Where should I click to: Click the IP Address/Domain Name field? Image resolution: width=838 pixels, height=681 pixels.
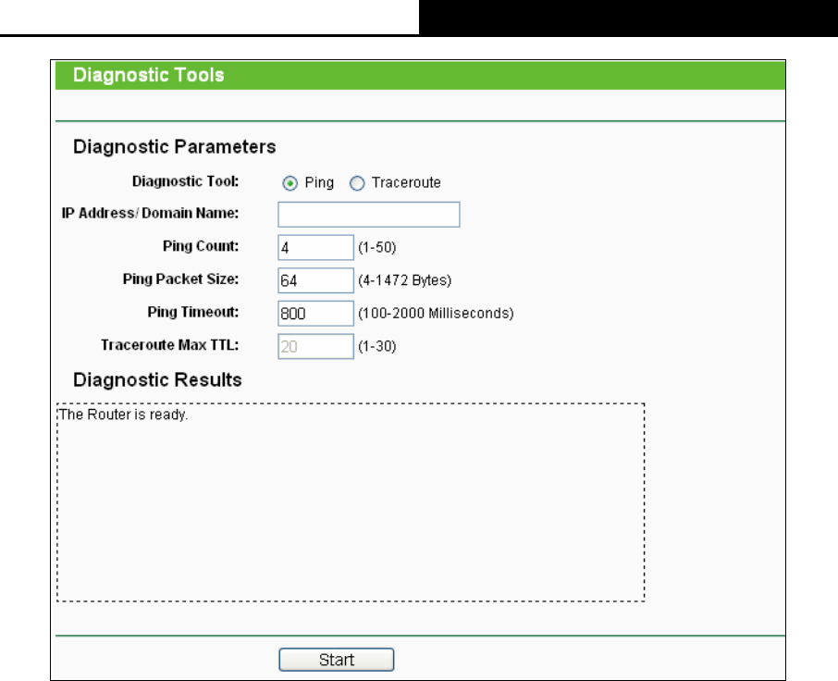tap(369, 215)
